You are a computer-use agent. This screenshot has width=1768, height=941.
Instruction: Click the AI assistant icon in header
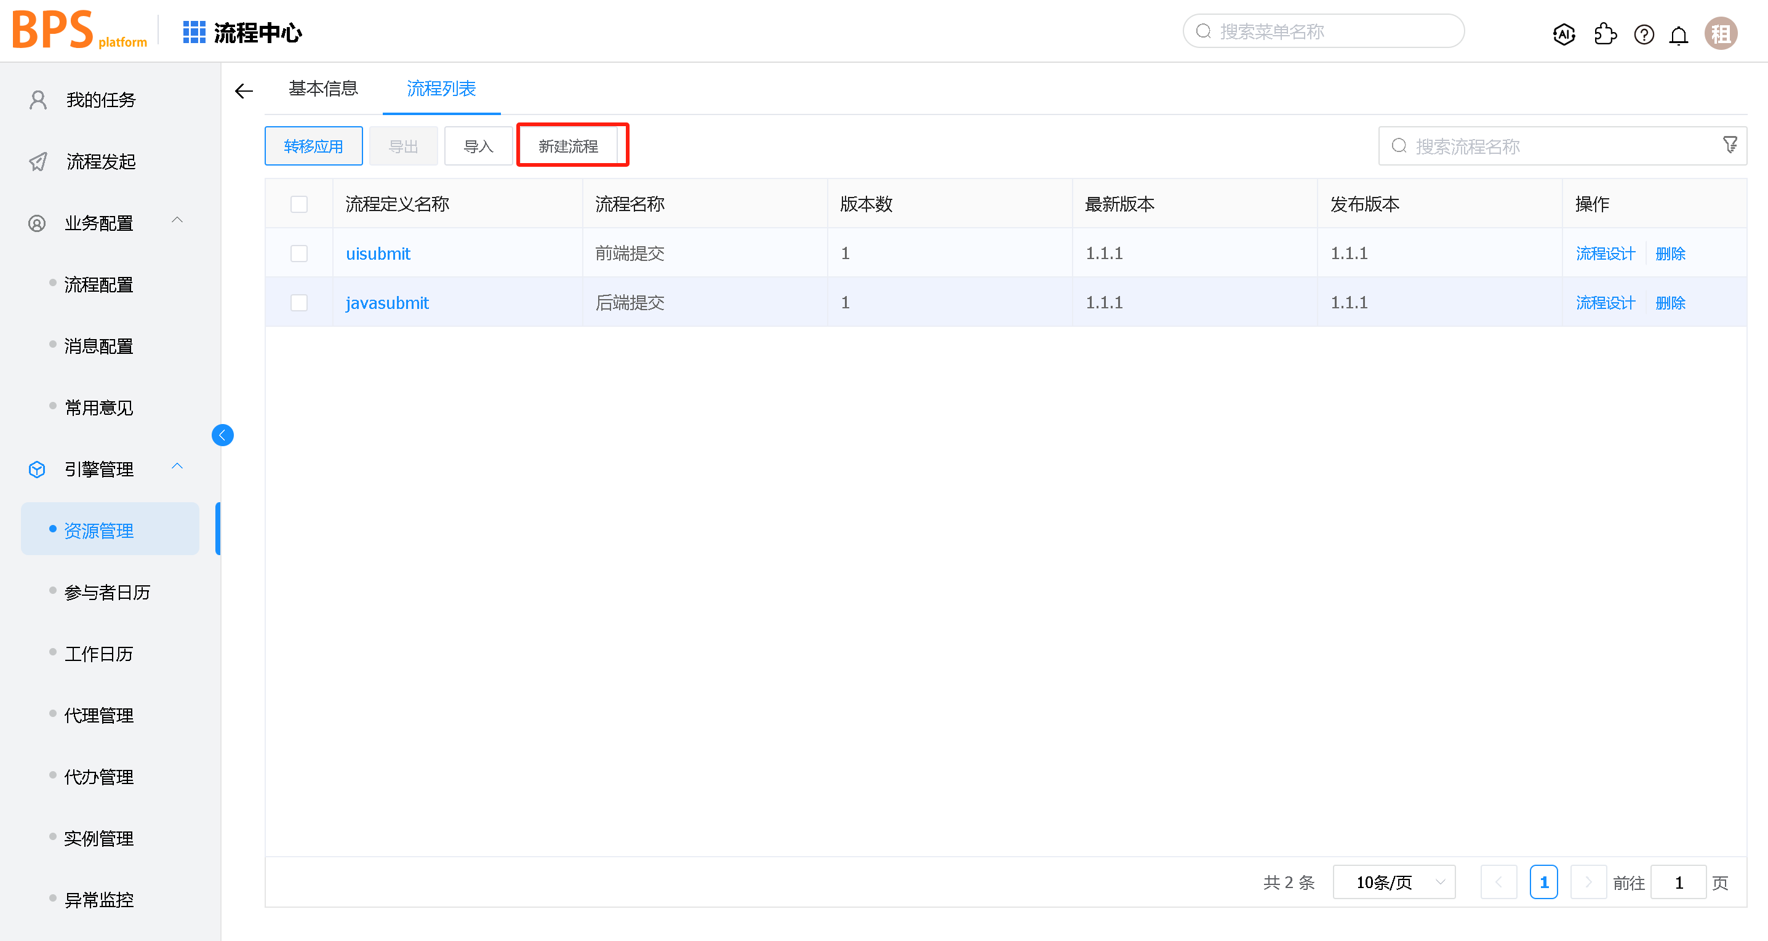[x=1564, y=34]
